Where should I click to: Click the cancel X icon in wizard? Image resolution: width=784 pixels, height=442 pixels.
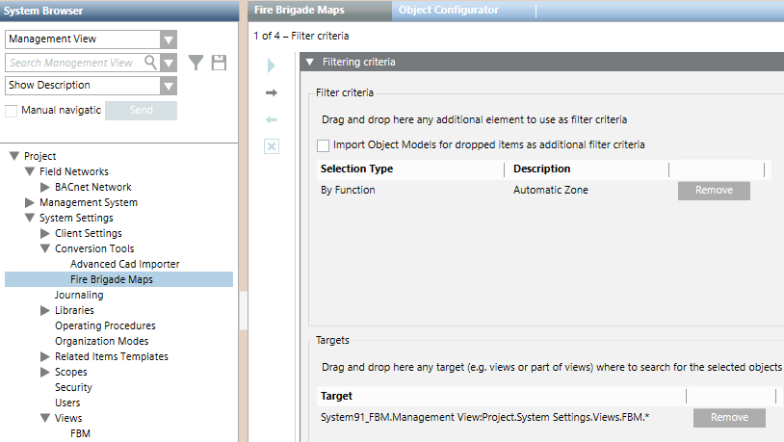272,146
